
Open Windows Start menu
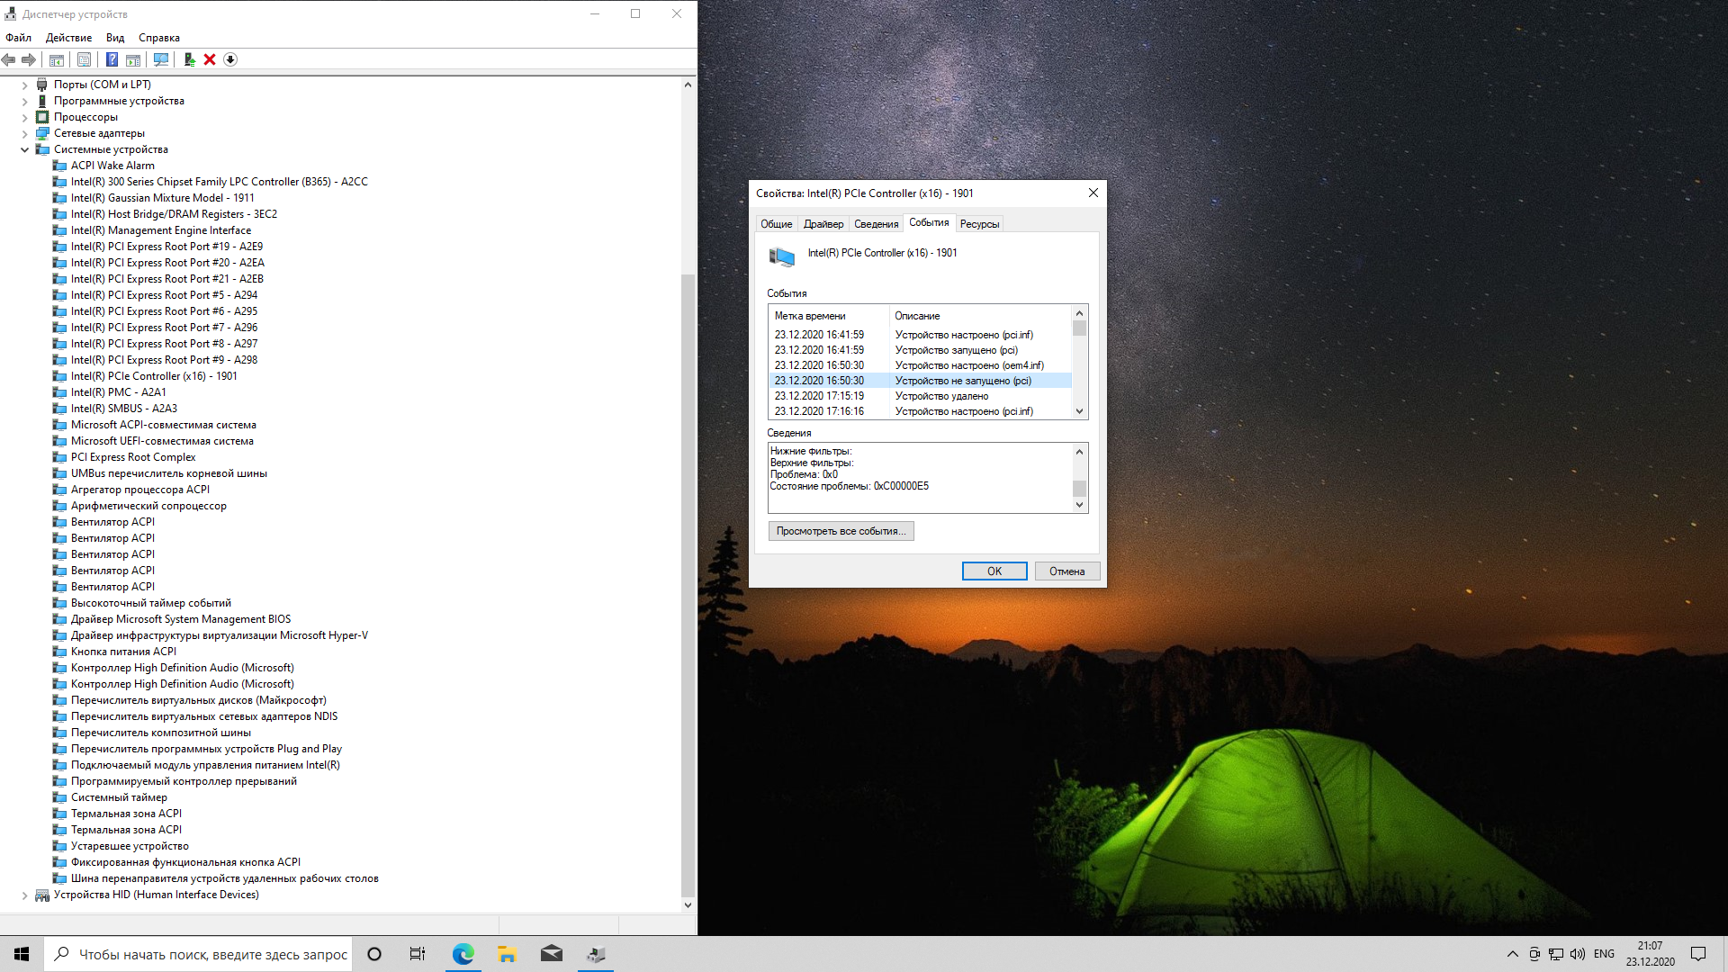point(22,954)
